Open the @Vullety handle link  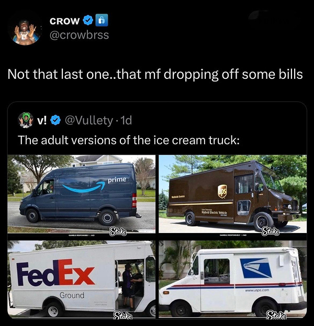tap(89, 120)
